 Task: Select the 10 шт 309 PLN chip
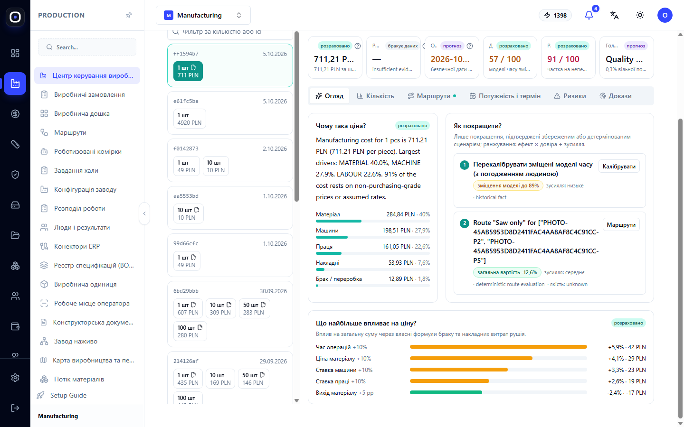pyautogui.click(x=220, y=308)
